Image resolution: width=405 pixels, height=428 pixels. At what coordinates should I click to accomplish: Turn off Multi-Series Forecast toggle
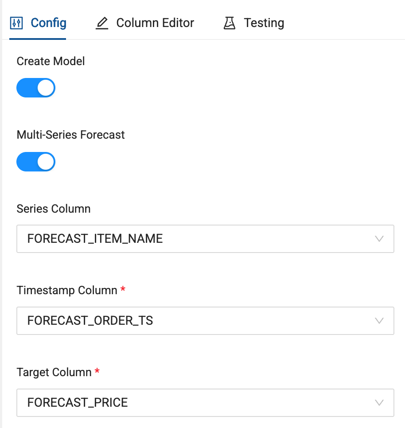point(36,162)
